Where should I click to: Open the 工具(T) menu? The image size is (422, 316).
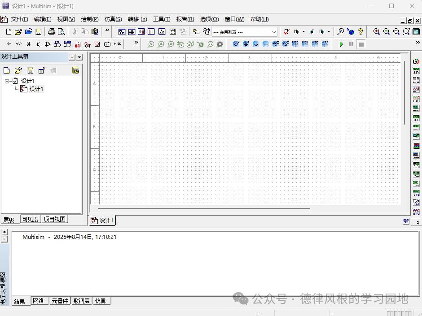tap(162, 19)
